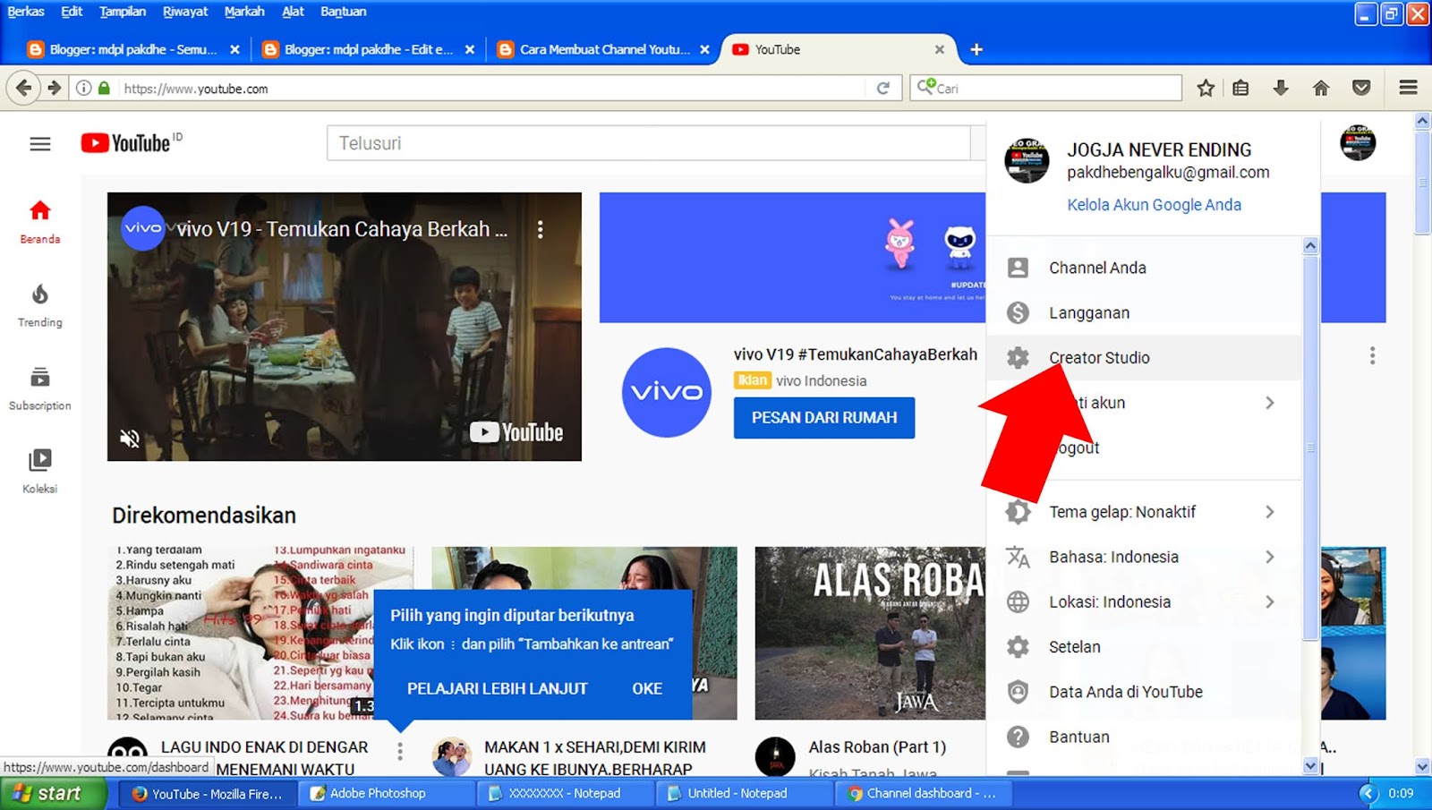Open the Firefox downloads arrow
Image resolution: width=1432 pixels, height=810 pixels.
tap(1281, 88)
